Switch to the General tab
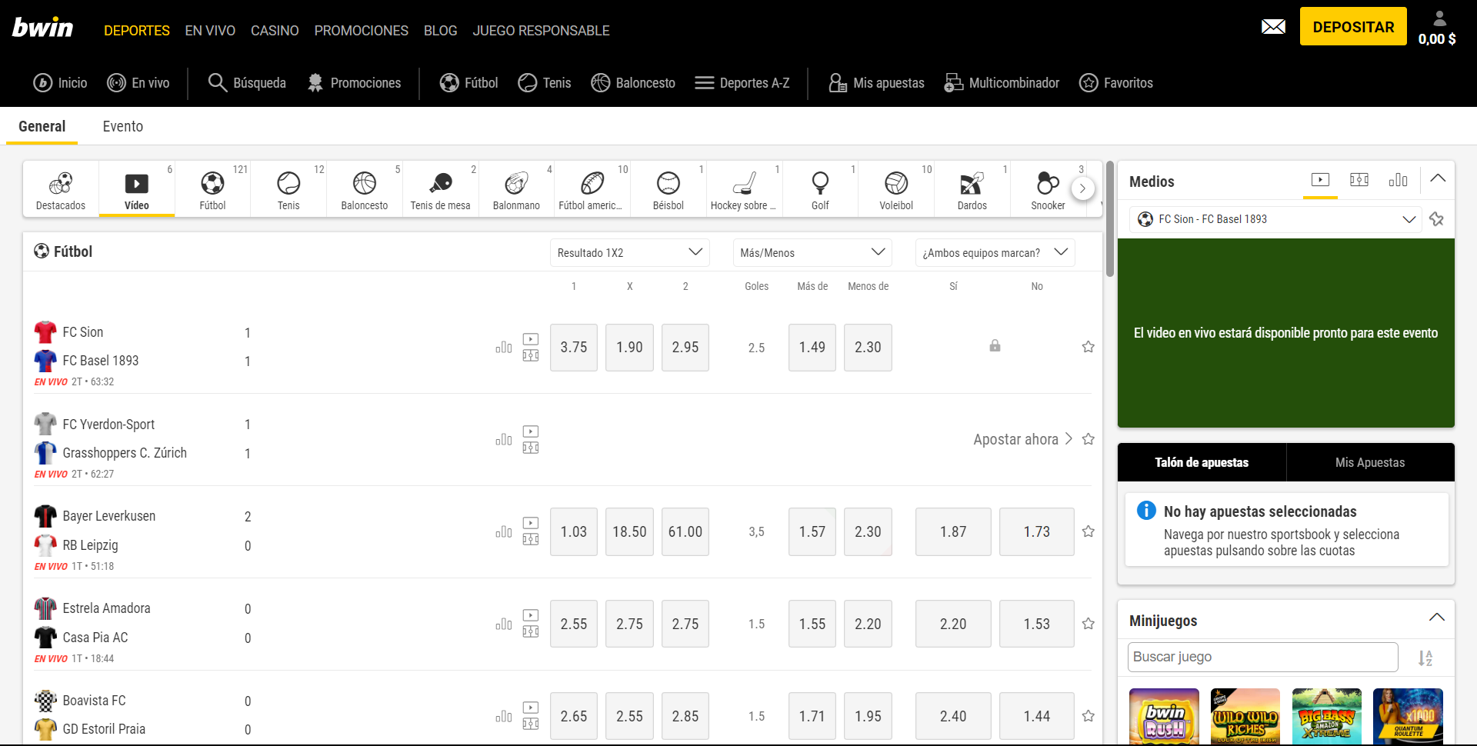 point(42,126)
